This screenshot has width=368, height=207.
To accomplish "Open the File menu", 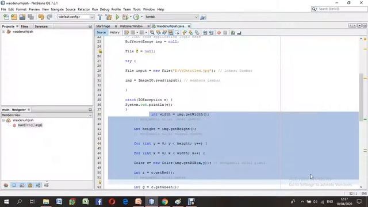I will pos(3,9).
